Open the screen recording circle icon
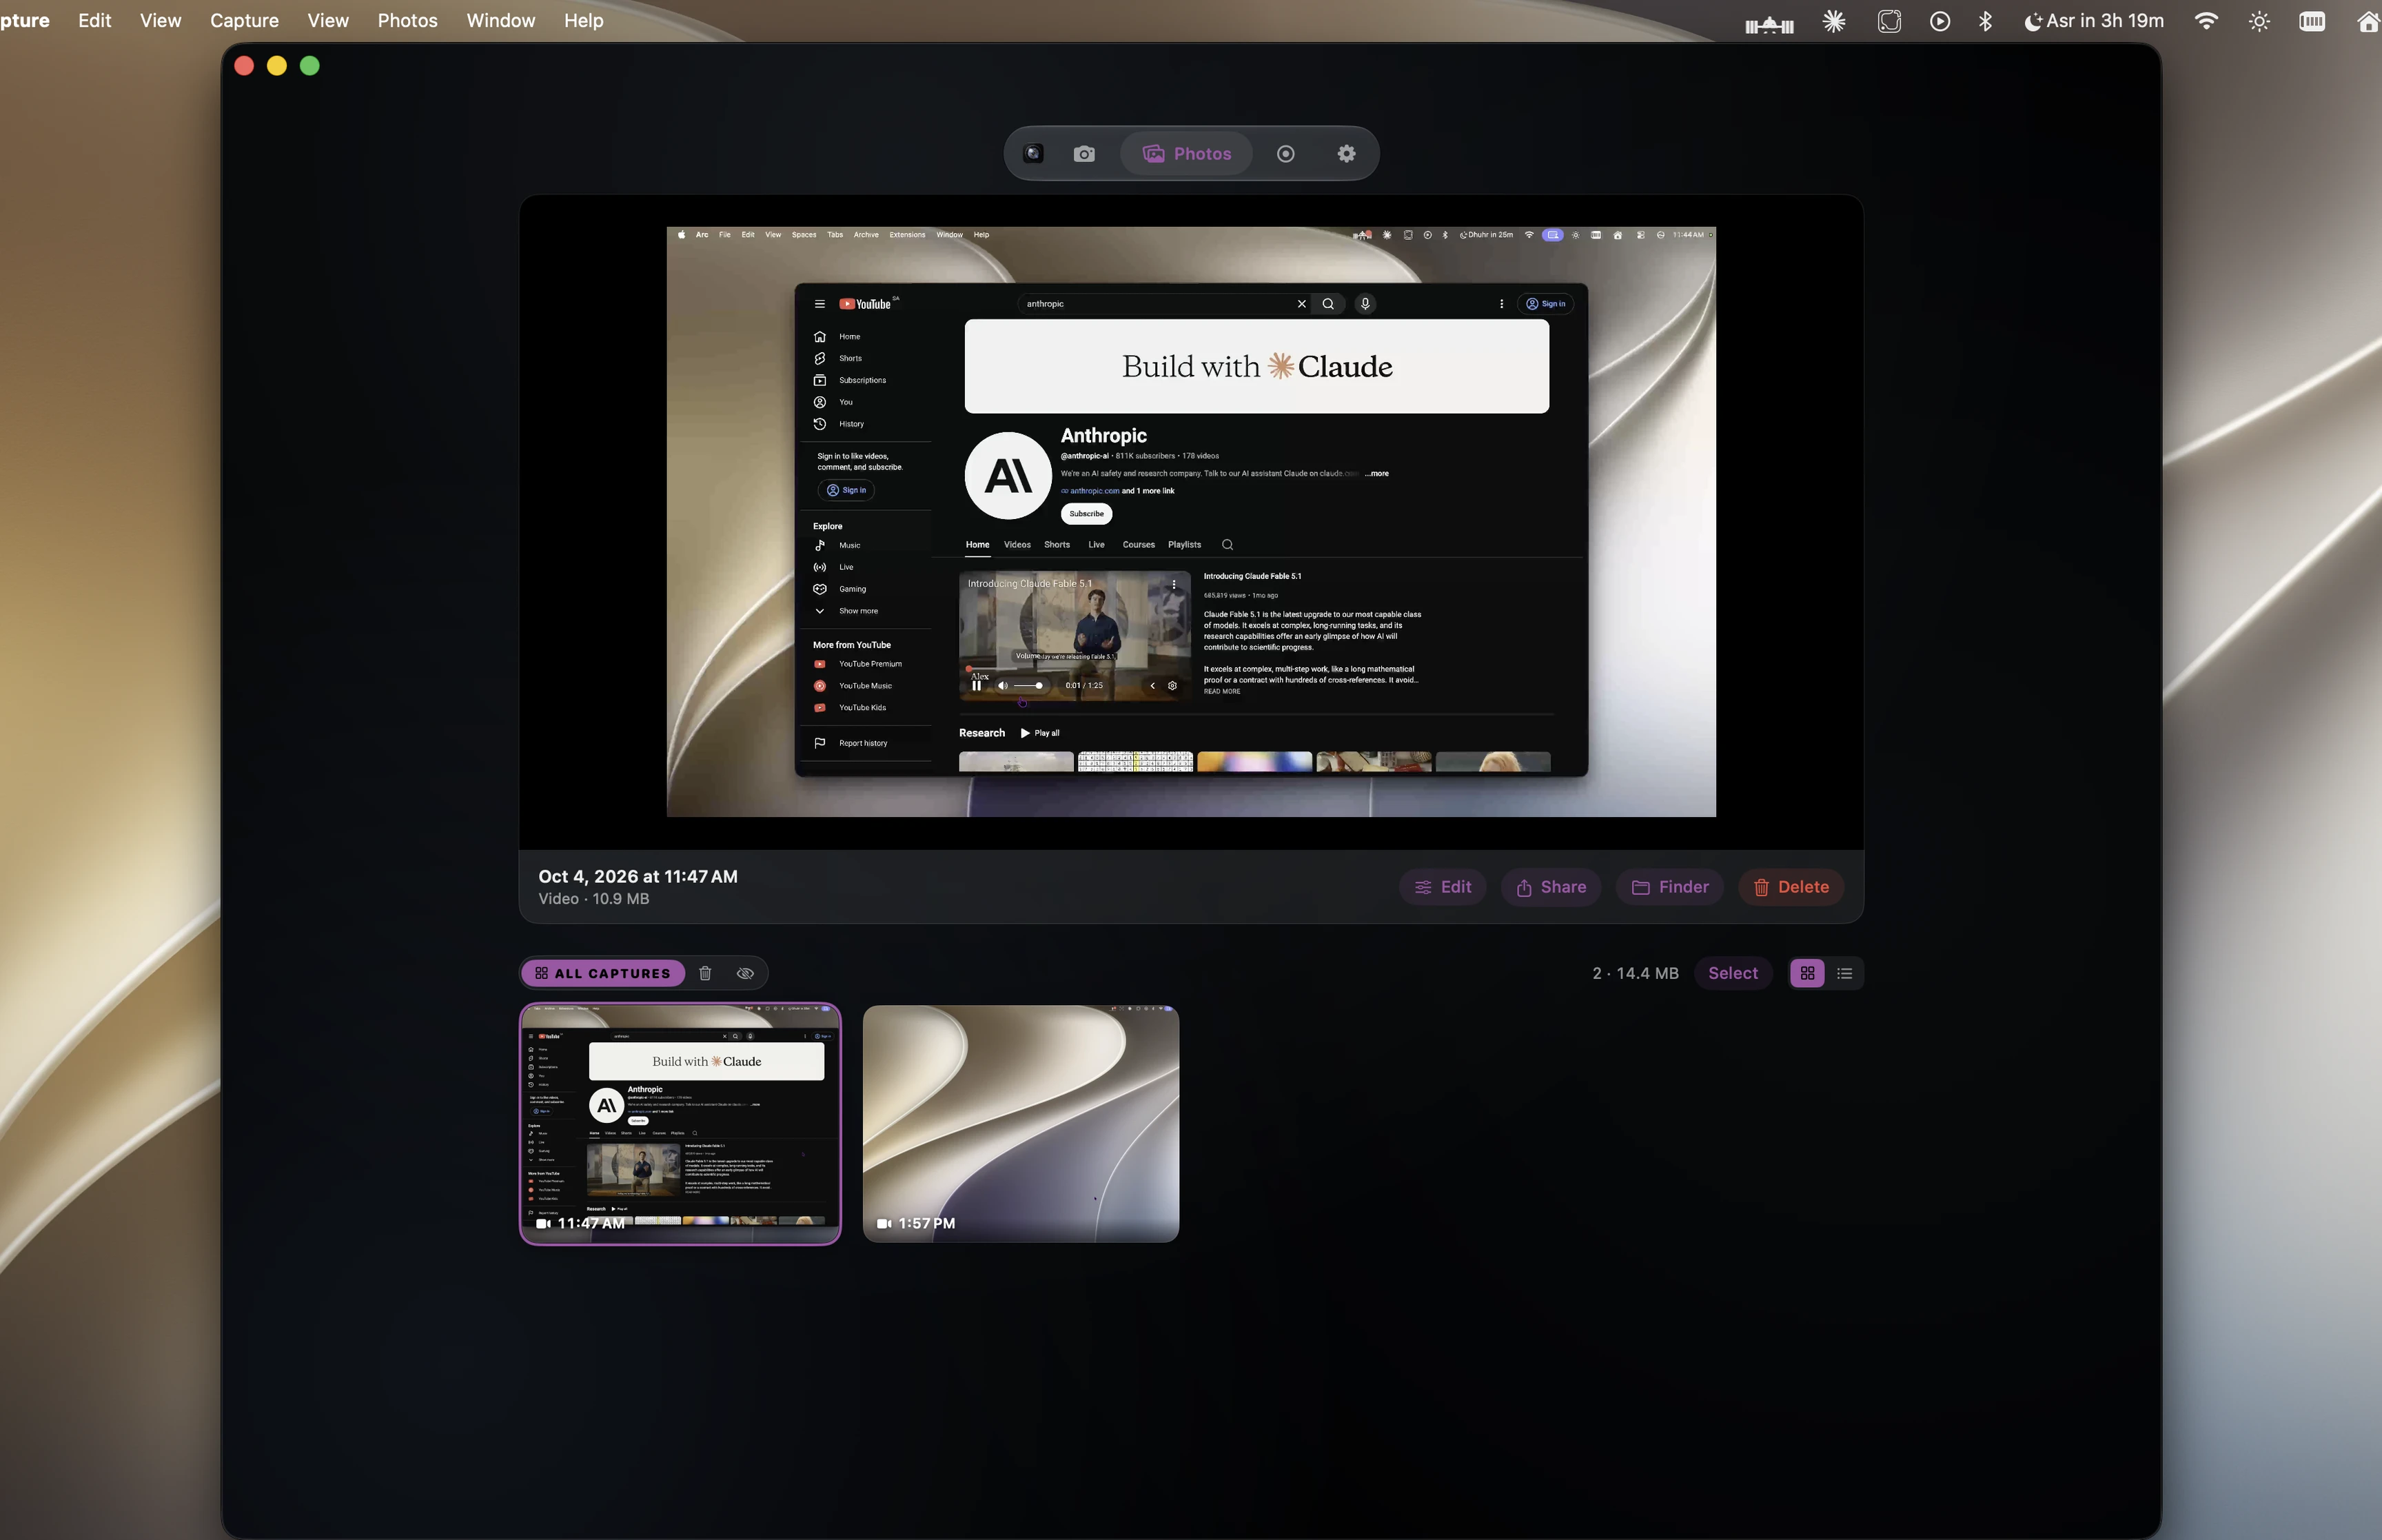Image resolution: width=2382 pixels, height=1540 pixels. 1285,154
